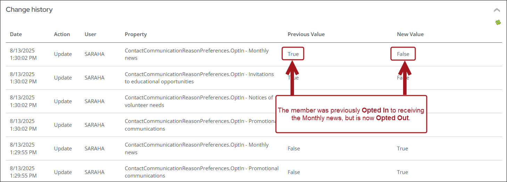Collapse the Change history panel
507x182 pixels.
[497, 10]
